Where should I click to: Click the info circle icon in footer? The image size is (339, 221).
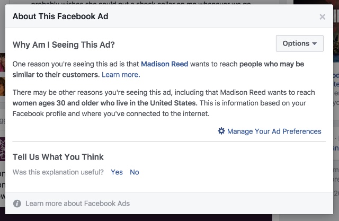17,204
